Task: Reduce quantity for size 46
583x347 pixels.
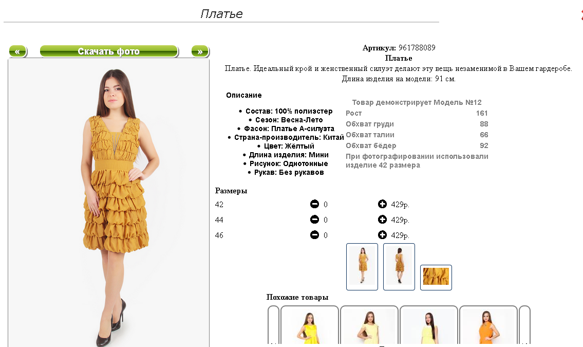Action: click(314, 235)
